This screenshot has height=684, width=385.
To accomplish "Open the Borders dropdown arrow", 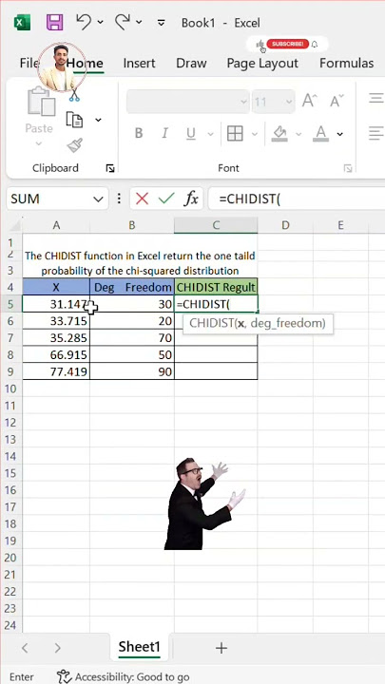I will coord(255,134).
